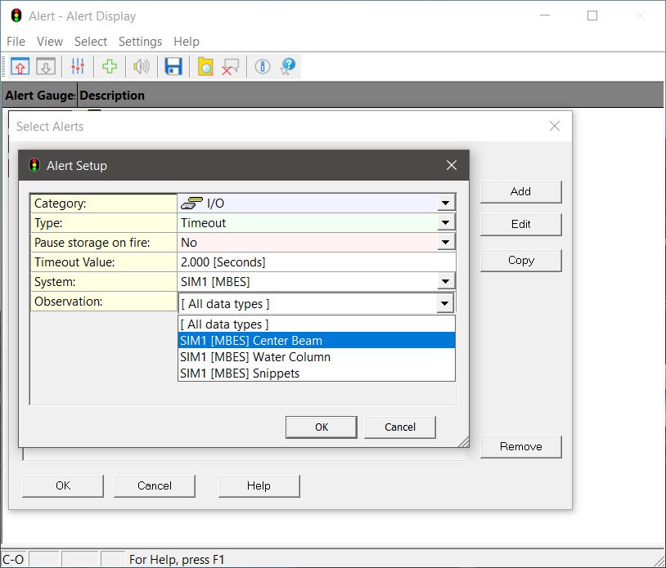
Task: Click the speech bubble with red X icon
Action: click(231, 67)
